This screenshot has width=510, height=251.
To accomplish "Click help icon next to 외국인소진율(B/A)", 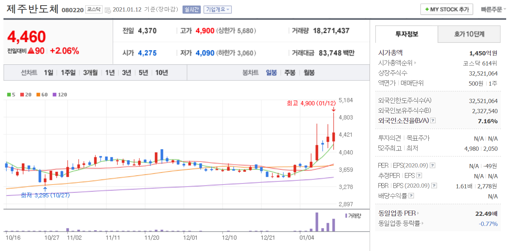I will tap(433, 121).
